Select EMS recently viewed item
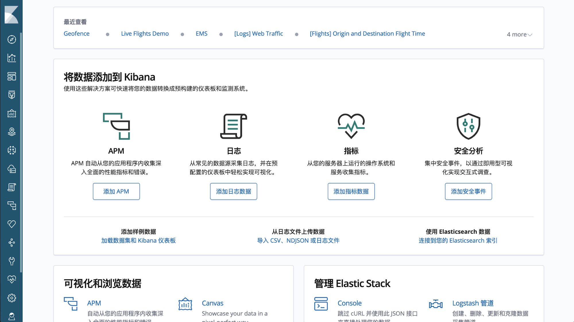 point(202,33)
